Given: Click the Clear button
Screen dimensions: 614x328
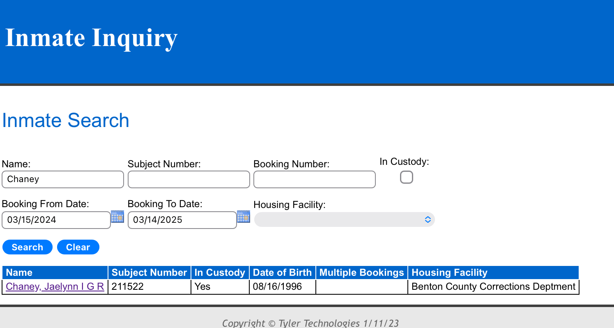Looking at the screenshot, I should [x=78, y=247].
